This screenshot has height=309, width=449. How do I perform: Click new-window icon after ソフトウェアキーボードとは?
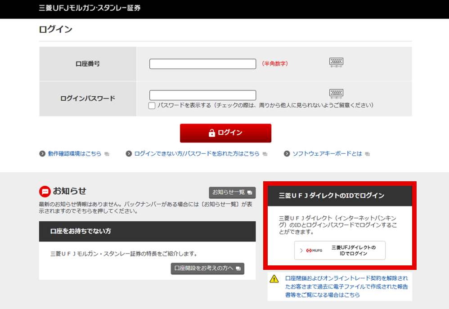(368, 154)
